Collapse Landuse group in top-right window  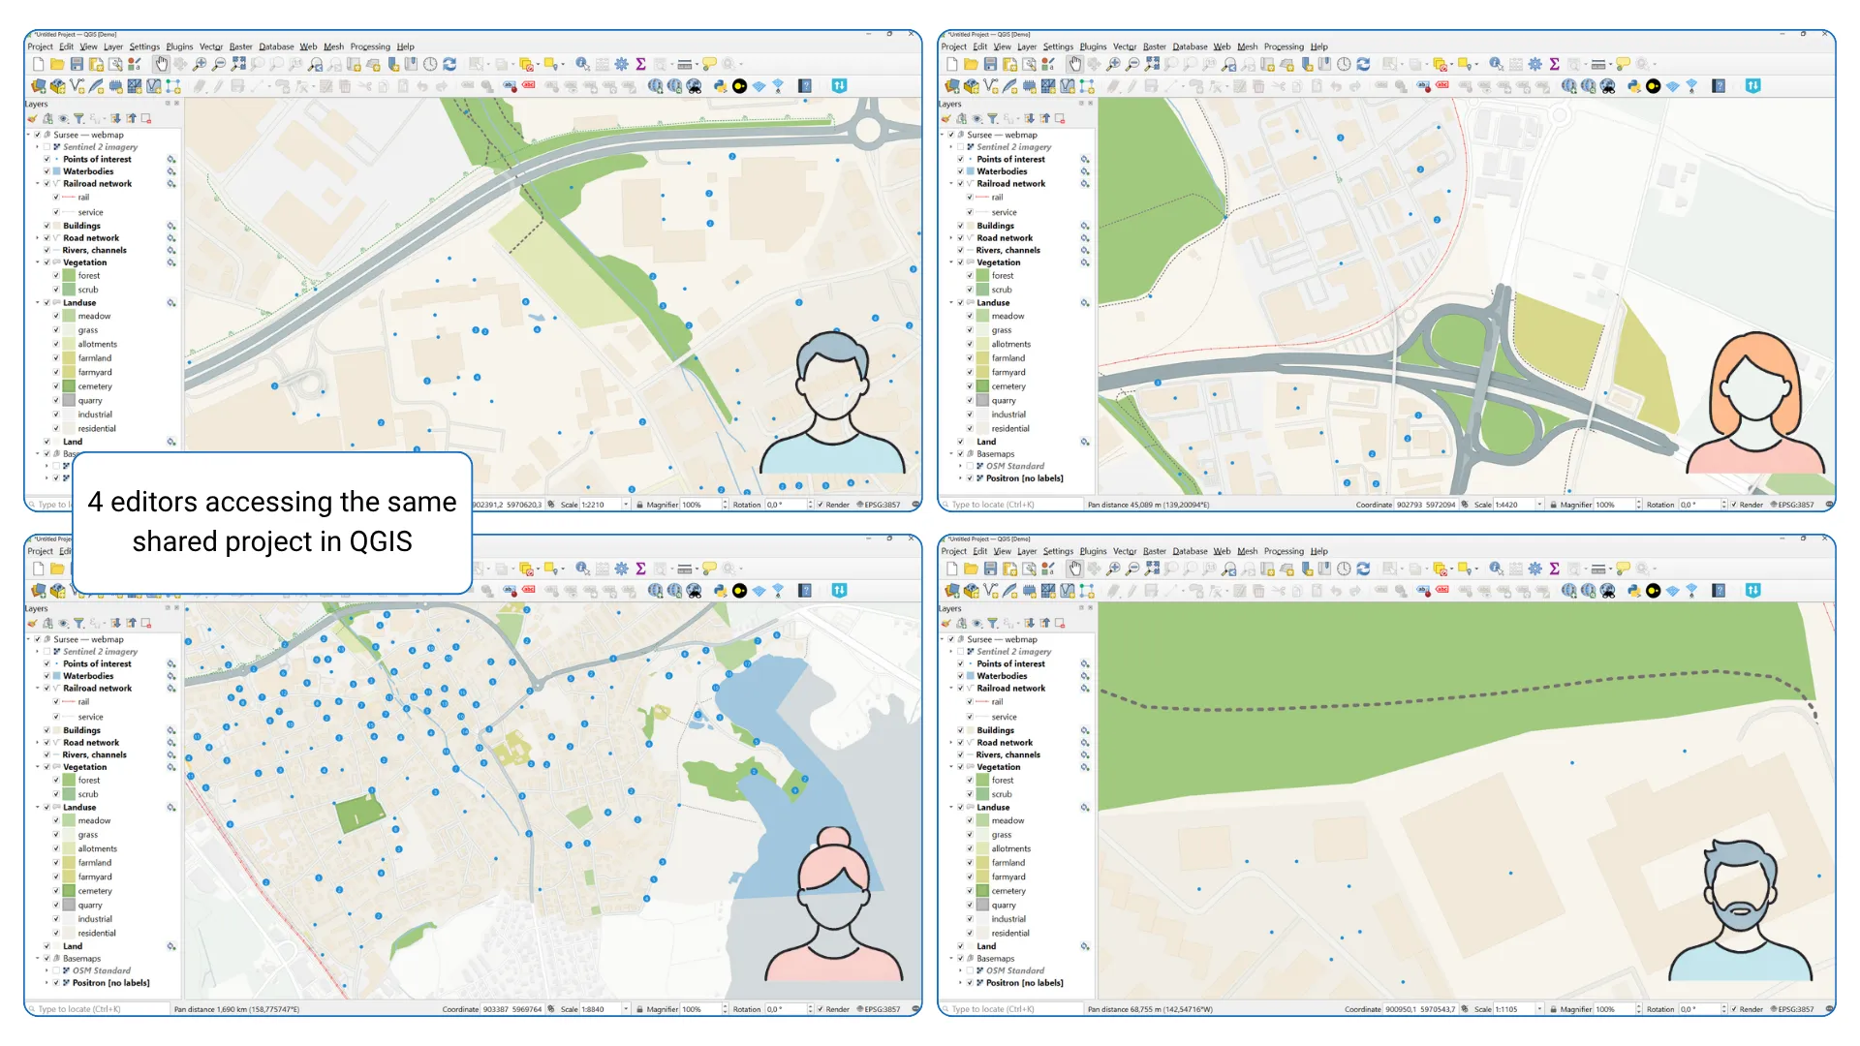951,303
